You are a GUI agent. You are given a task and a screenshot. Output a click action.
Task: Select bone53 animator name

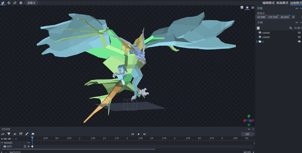[8, 143]
